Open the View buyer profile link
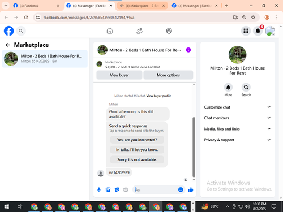 (158, 96)
